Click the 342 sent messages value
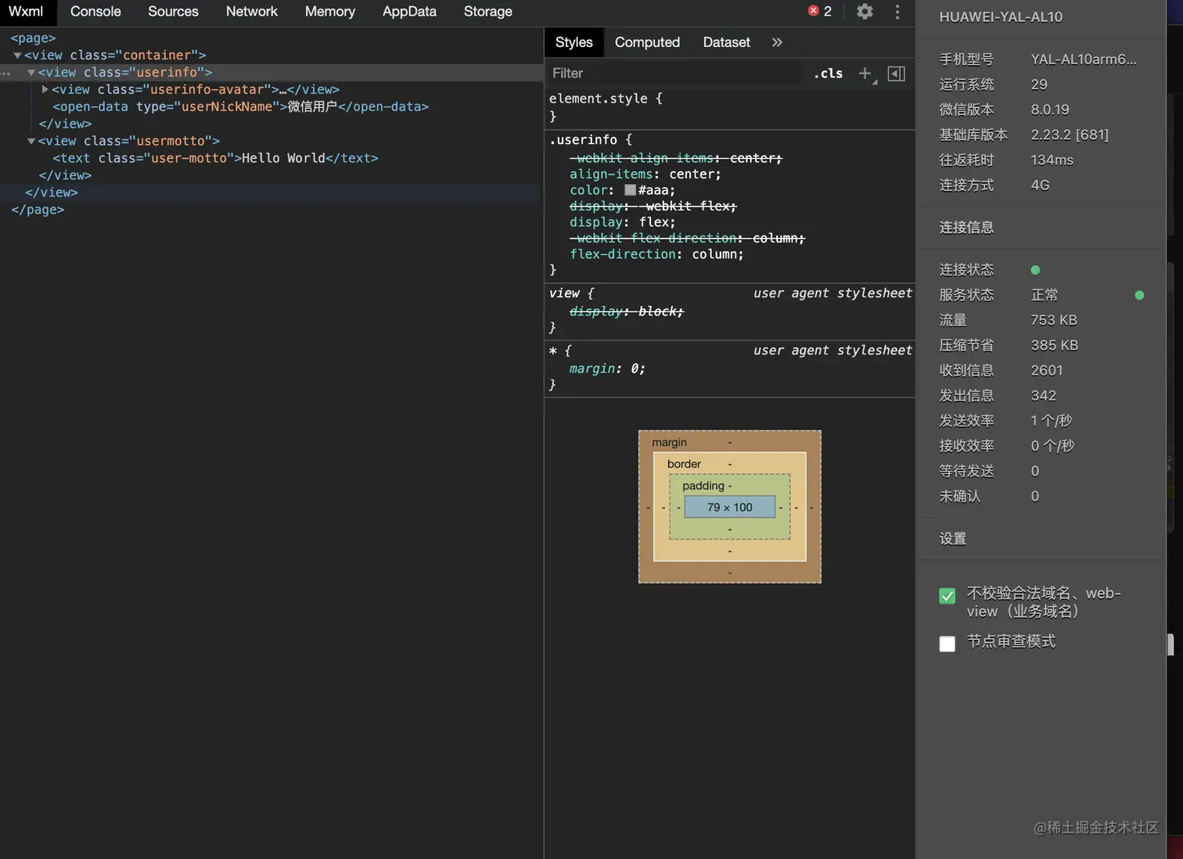The height and width of the screenshot is (859, 1183). (1043, 396)
